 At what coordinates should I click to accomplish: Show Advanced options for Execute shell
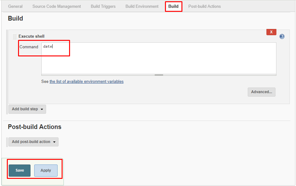pos(261,92)
